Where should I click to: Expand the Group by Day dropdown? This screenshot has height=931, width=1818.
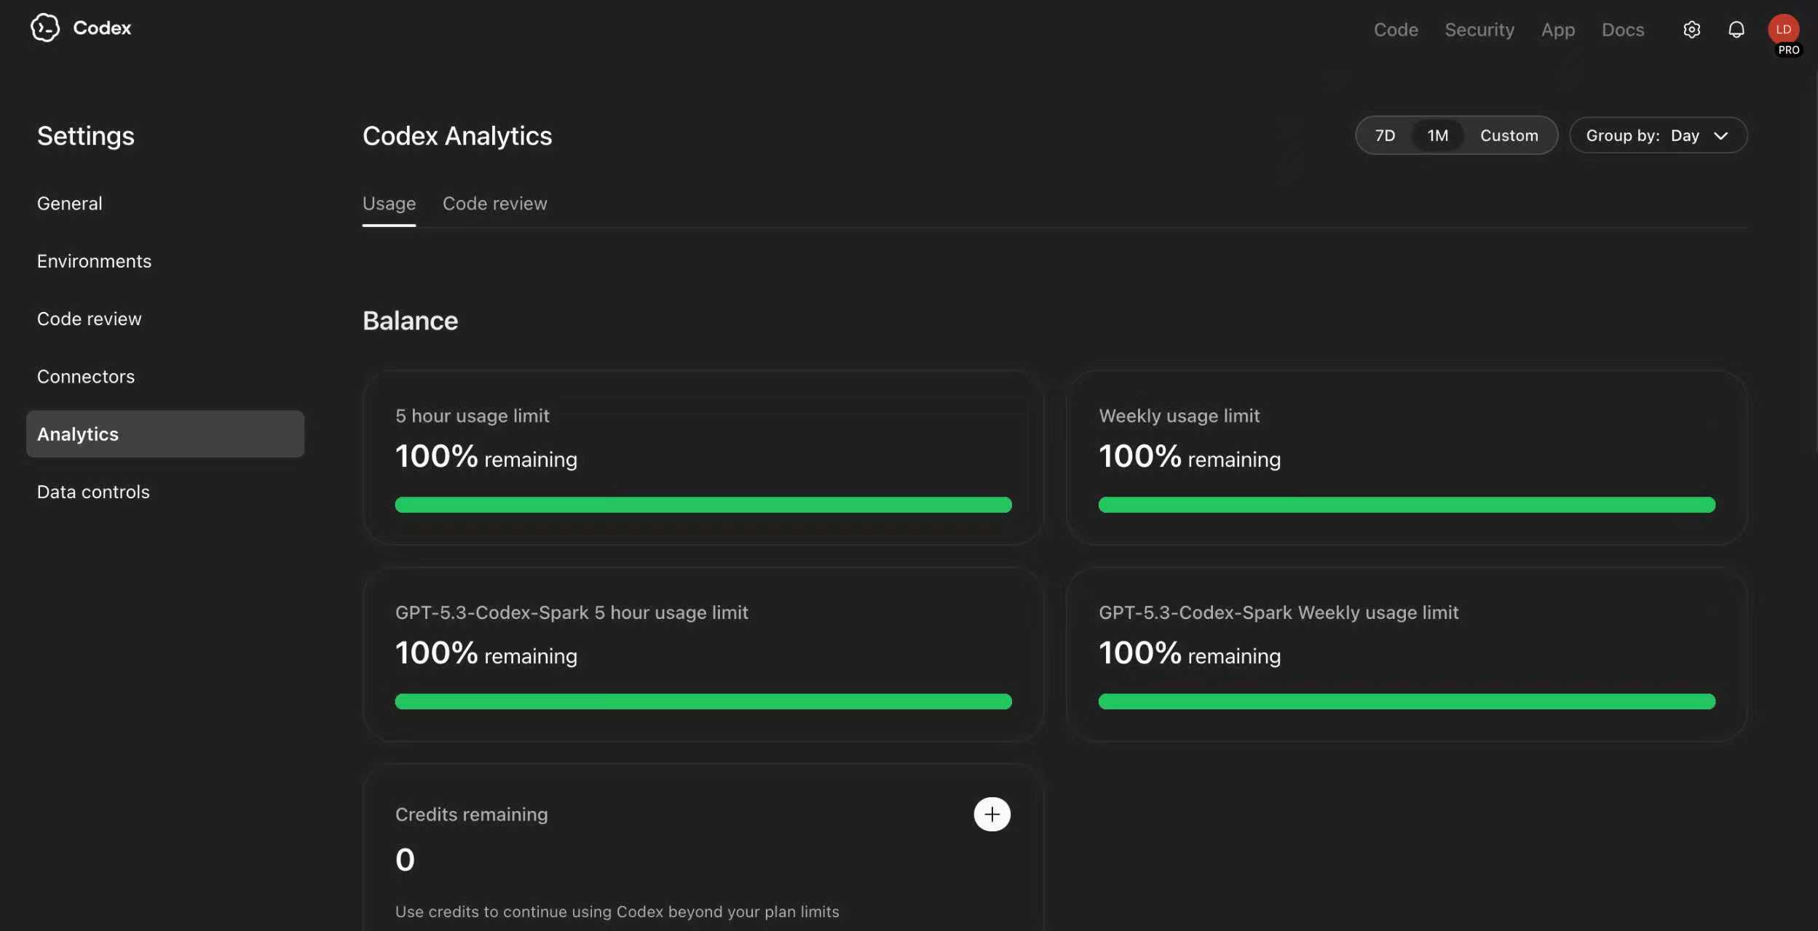(1658, 136)
